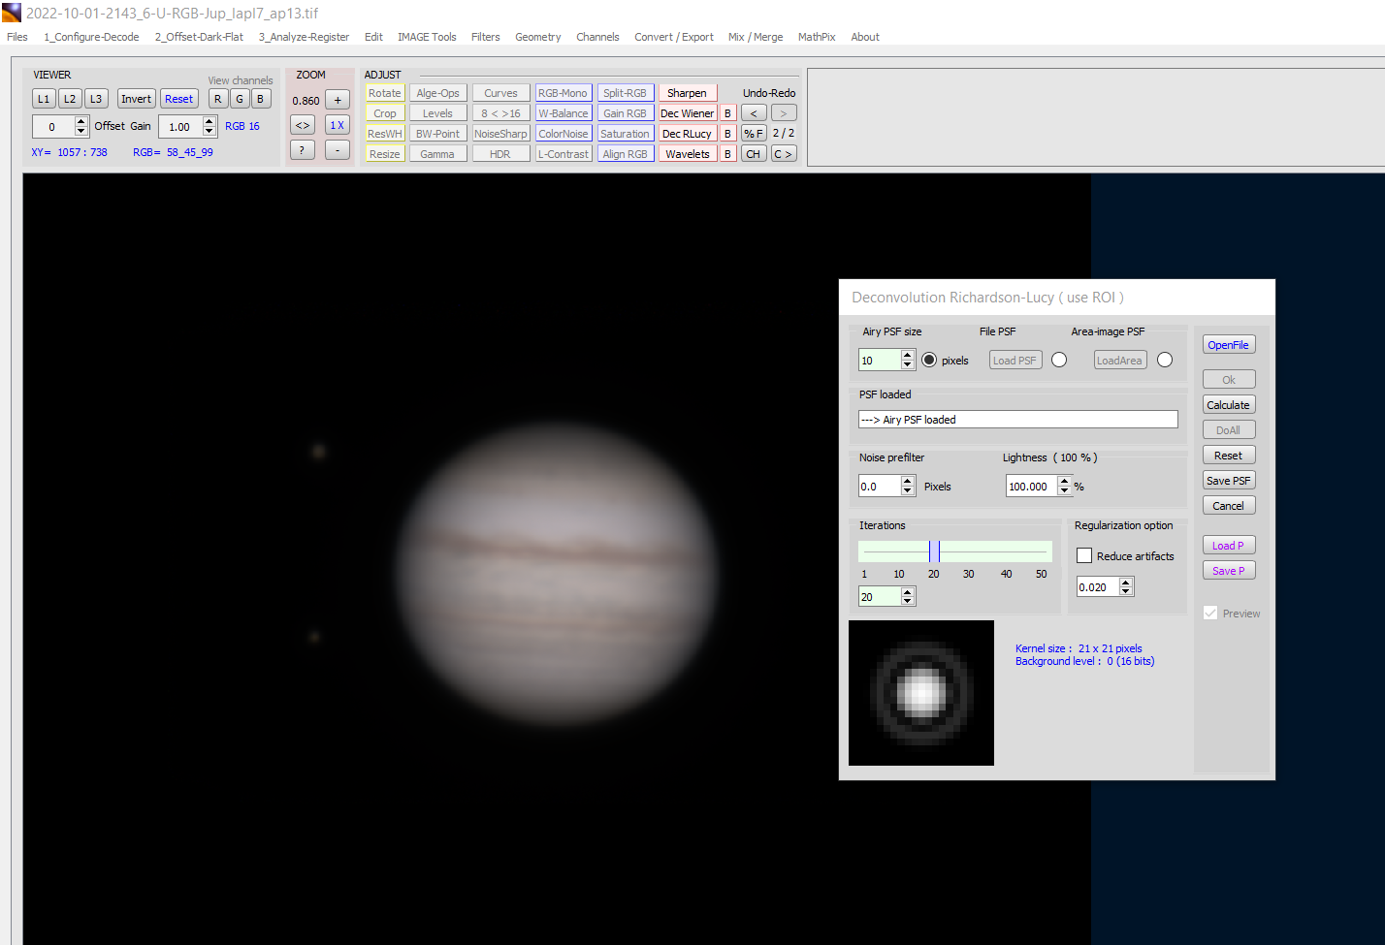Increase the Lightness percentage
Screen dimensions: 1385x945
pos(1065,481)
